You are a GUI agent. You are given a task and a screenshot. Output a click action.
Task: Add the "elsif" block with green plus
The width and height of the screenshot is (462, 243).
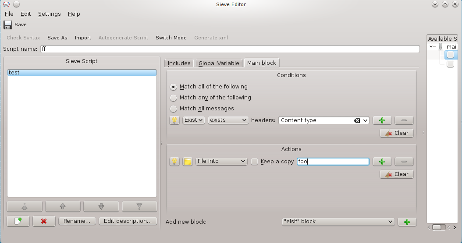(407, 222)
